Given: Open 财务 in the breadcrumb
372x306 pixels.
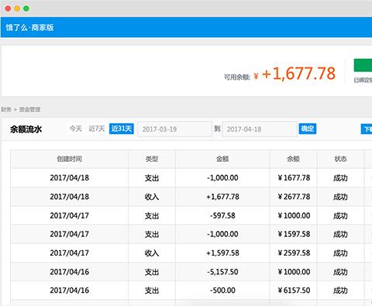Looking at the screenshot, I should 6,109.
